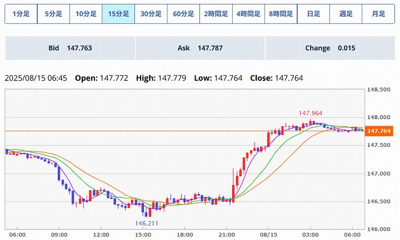Open the 10分足 timeframe tab

click(x=86, y=14)
